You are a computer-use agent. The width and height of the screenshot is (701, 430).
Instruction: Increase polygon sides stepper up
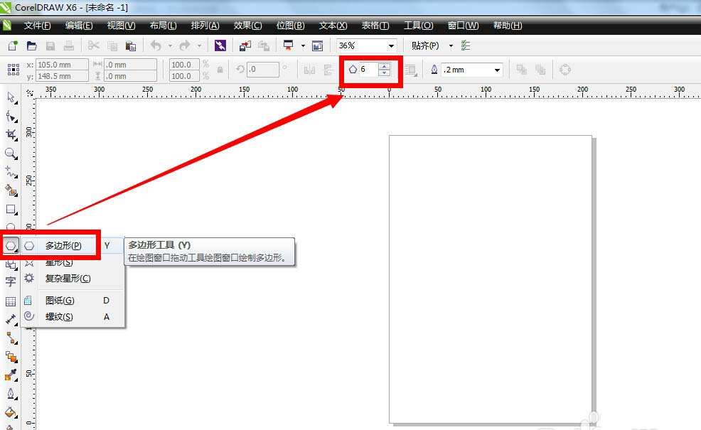coord(385,67)
